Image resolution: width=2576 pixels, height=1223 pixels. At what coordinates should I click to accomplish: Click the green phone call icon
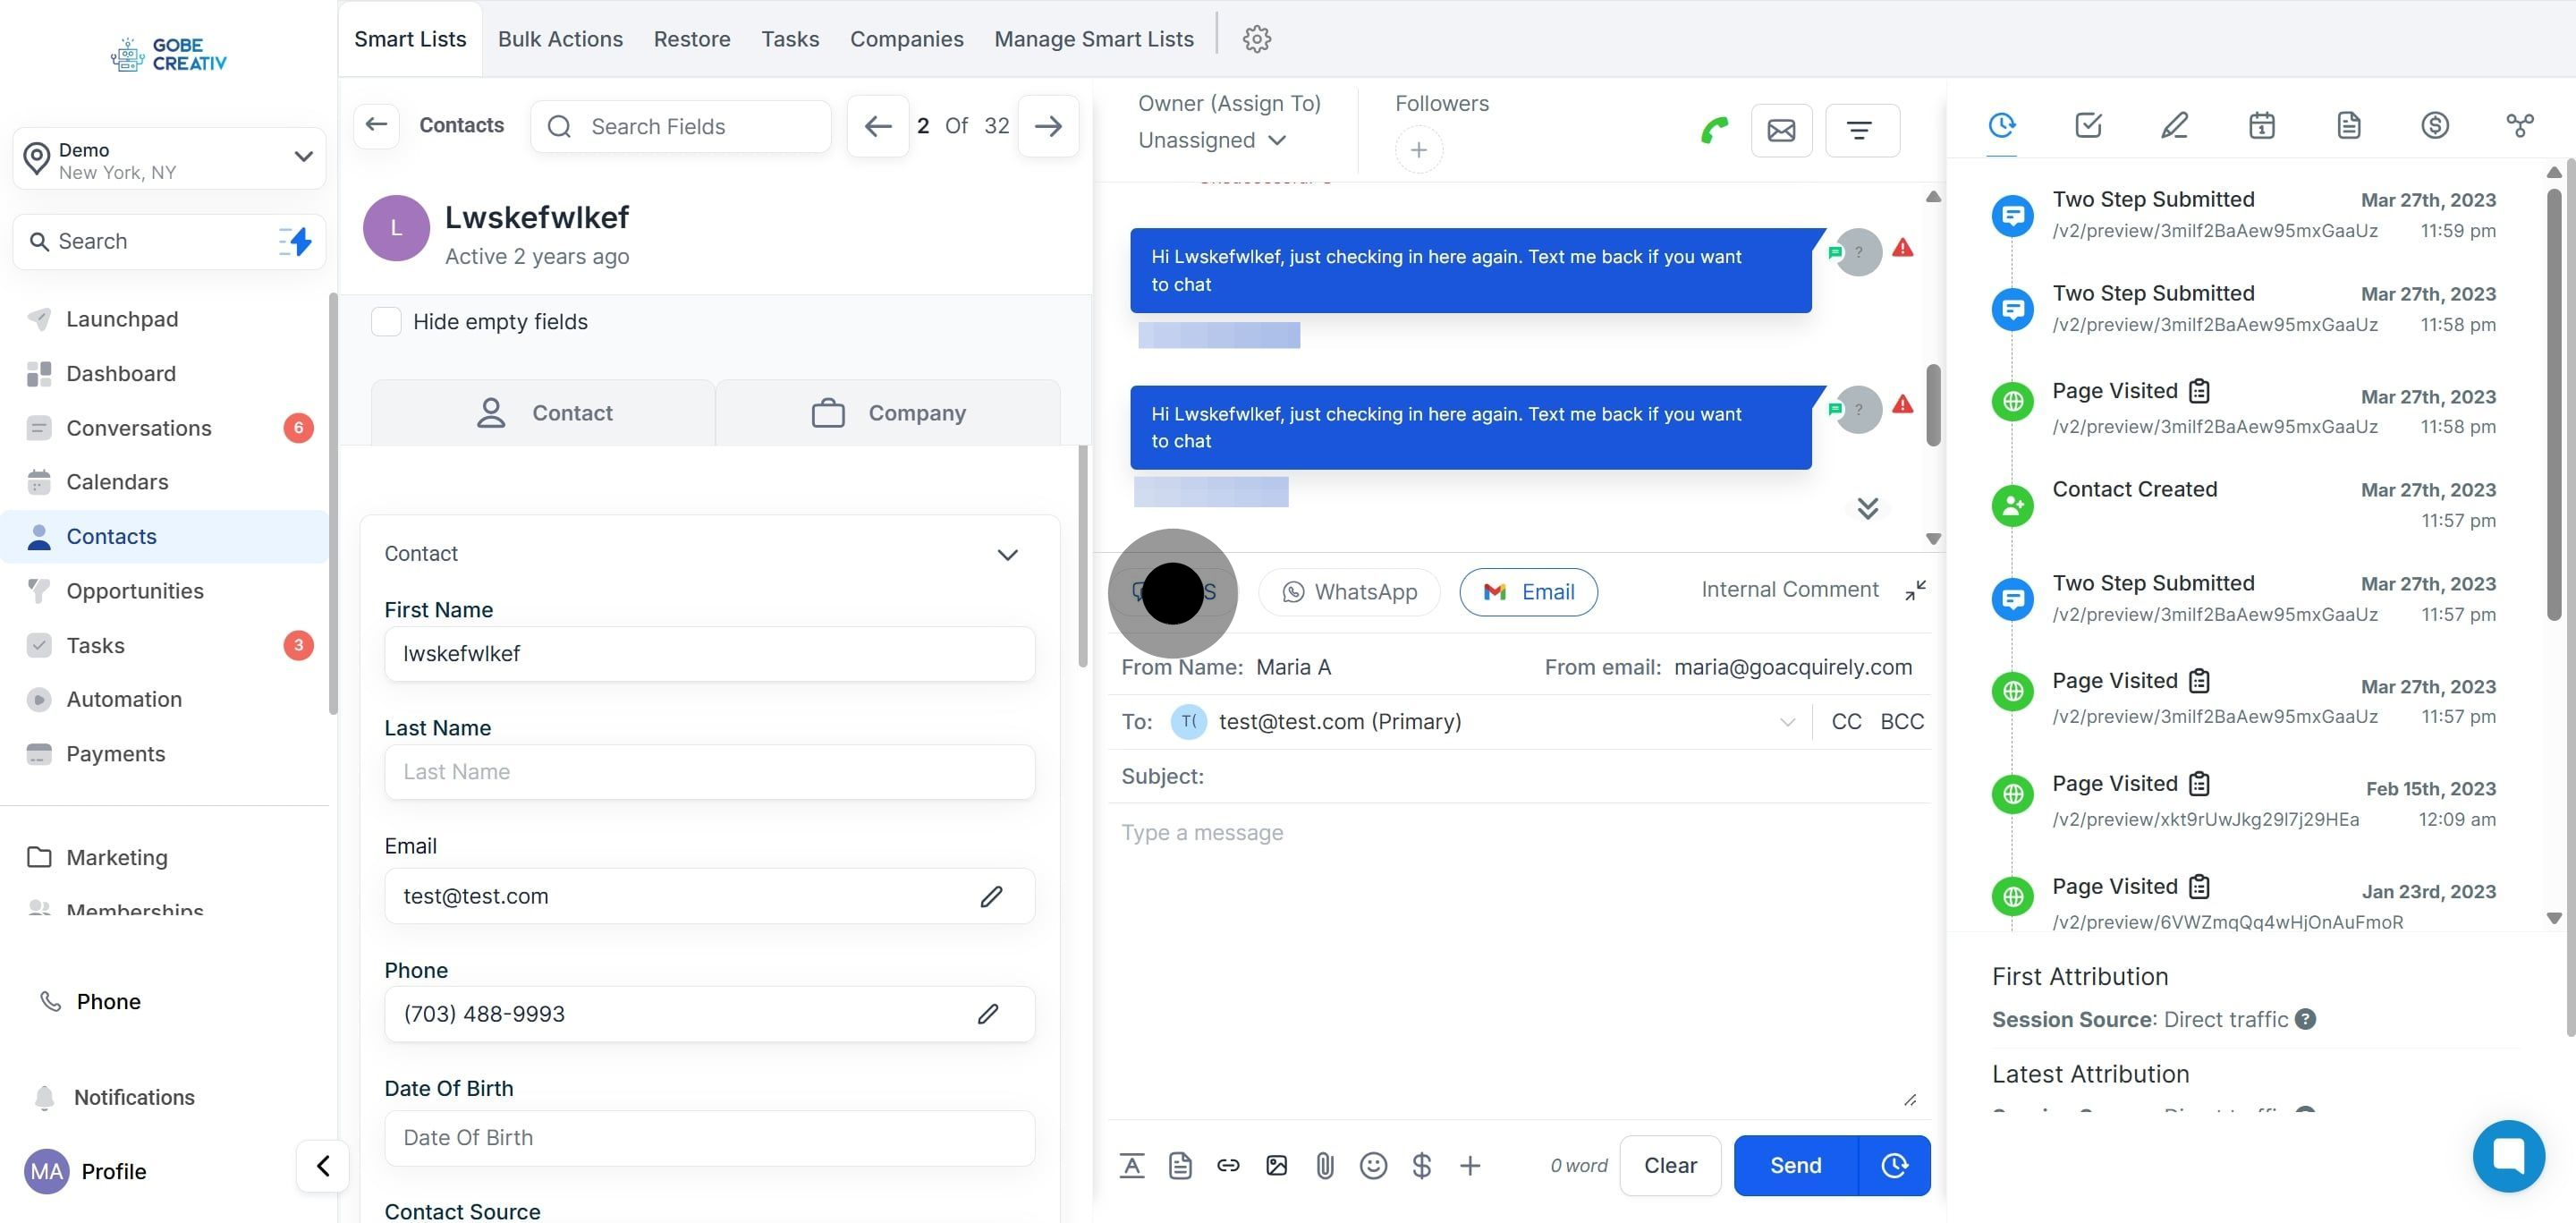1714,130
